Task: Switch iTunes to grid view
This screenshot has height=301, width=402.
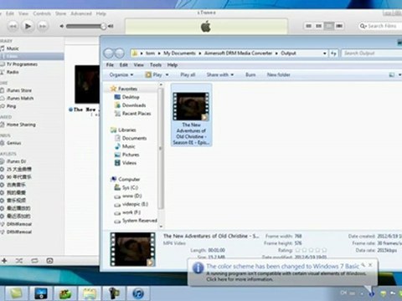Action: click(x=329, y=26)
